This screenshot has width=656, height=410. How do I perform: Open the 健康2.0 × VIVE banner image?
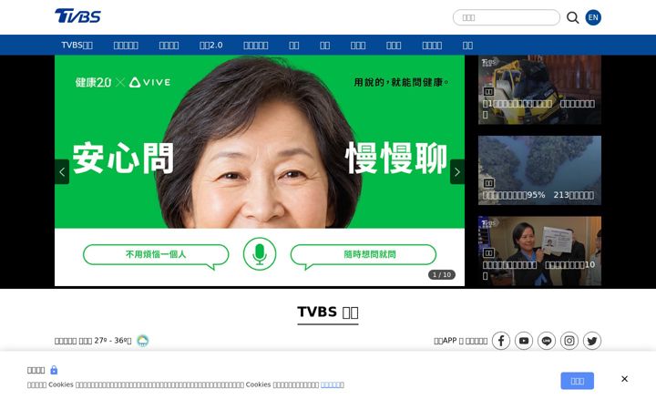click(x=260, y=170)
